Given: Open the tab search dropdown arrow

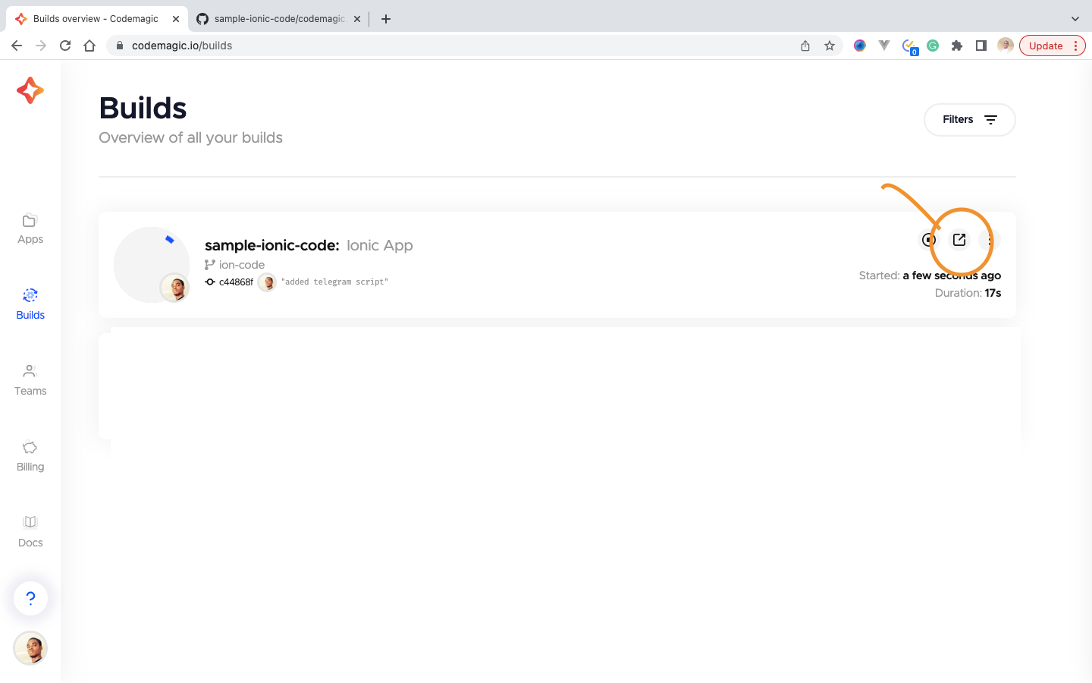Looking at the screenshot, I should pos(1075,19).
